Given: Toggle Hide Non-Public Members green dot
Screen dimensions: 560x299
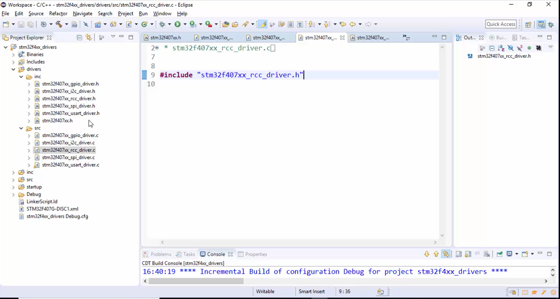Looking at the screenshot, I should click(529, 48).
